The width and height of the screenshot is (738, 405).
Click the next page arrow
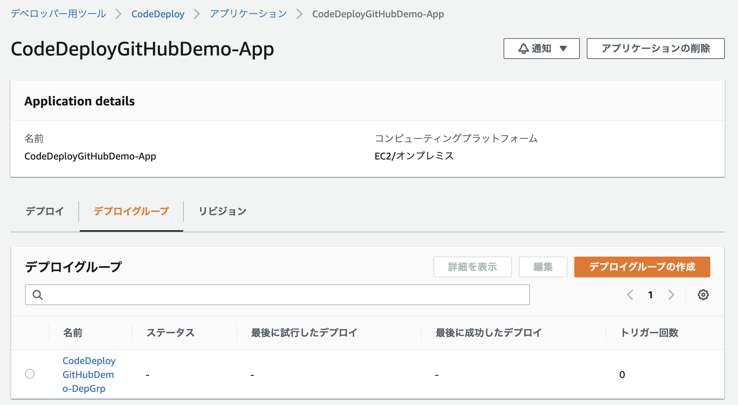coord(671,295)
